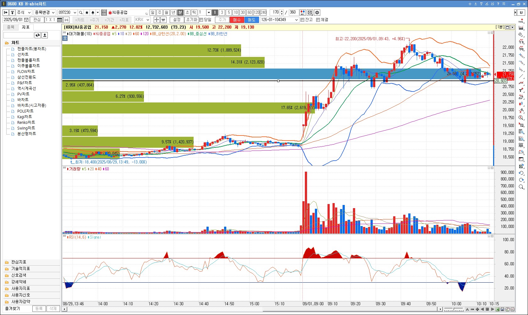Expand the KRX market dropdown
The height and width of the screenshot is (315, 528).
point(142,20)
